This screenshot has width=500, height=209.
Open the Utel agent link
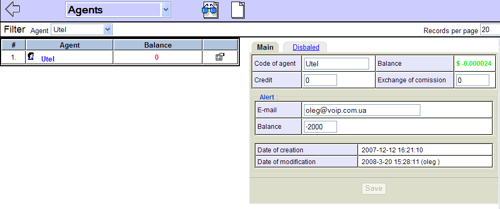(x=48, y=59)
